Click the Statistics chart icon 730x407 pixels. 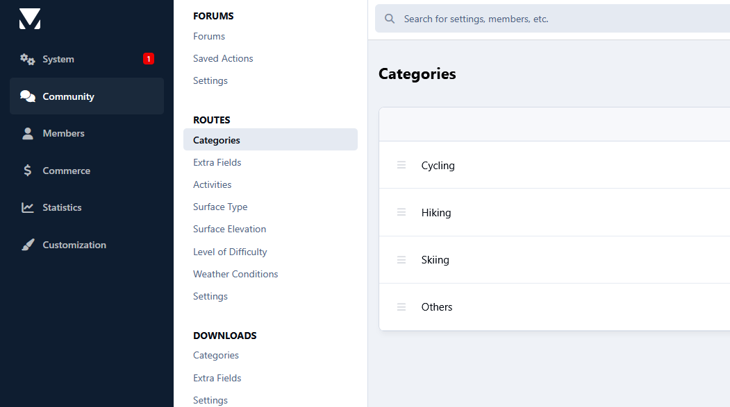pyautogui.click(x=28, y=207)
